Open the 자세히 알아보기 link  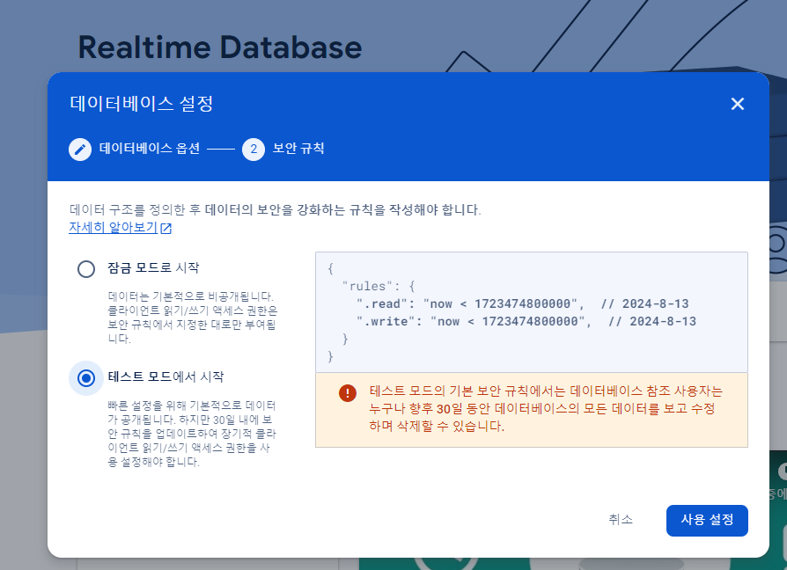(114, 228)
